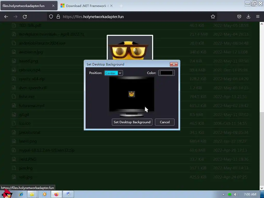264x198 pixels.
Task: Click the taskbar icon right of Firefox
Action: click(68, 194)
